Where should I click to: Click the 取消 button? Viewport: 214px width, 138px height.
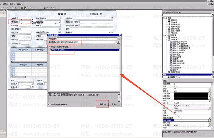[114, 104]
